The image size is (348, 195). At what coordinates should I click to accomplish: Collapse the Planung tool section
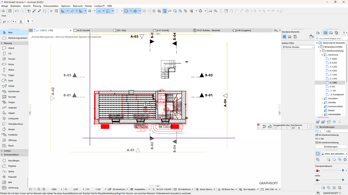2,43
